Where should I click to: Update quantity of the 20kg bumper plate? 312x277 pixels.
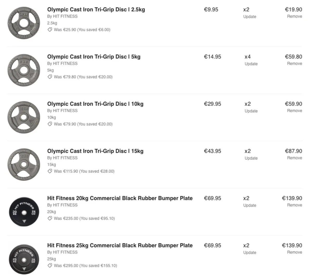coord(250,205)
